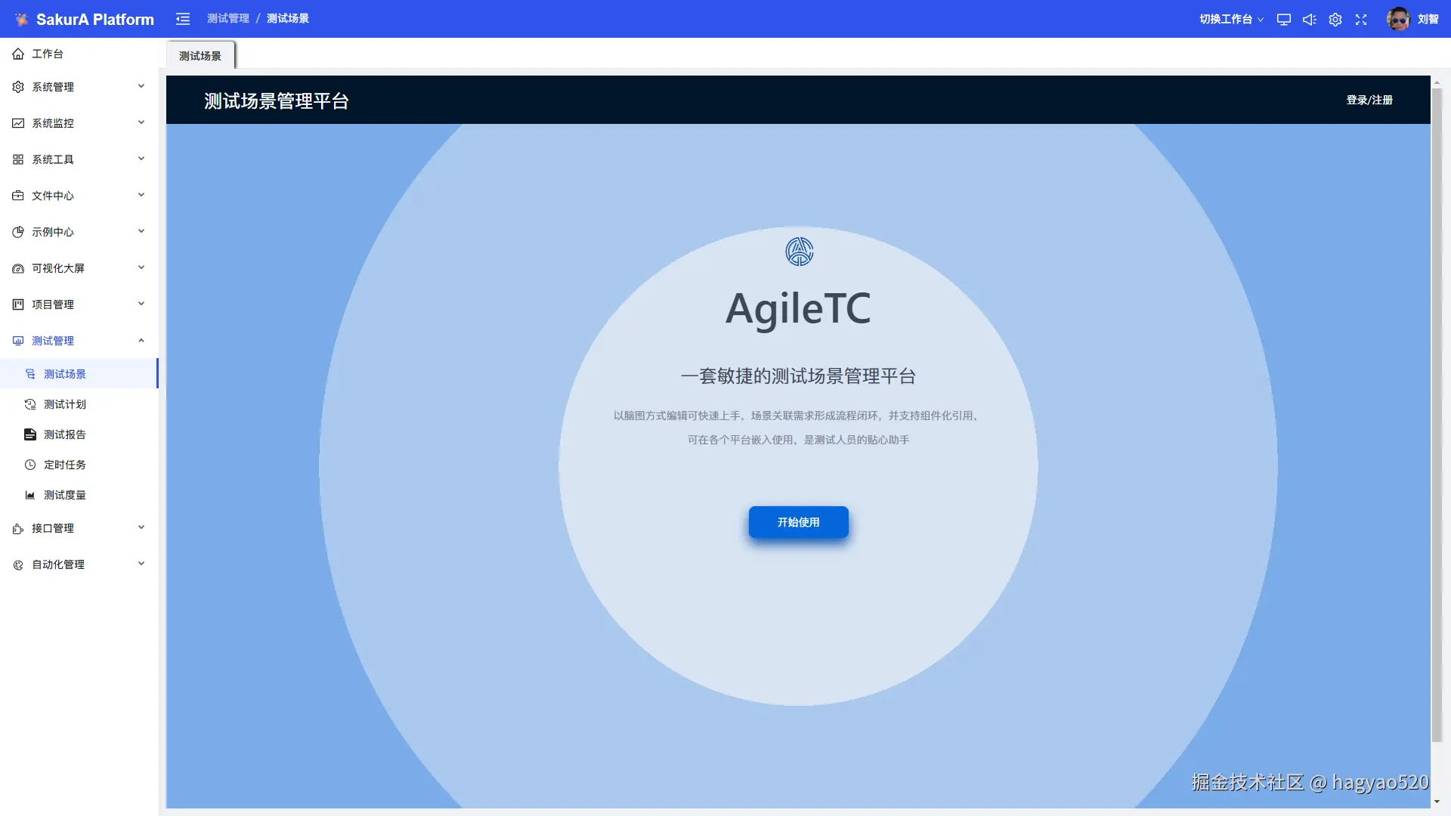Open 测试报告 in the sidebar

(x=65, y=434)
